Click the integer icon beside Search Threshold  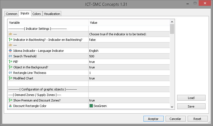(10, 56)
